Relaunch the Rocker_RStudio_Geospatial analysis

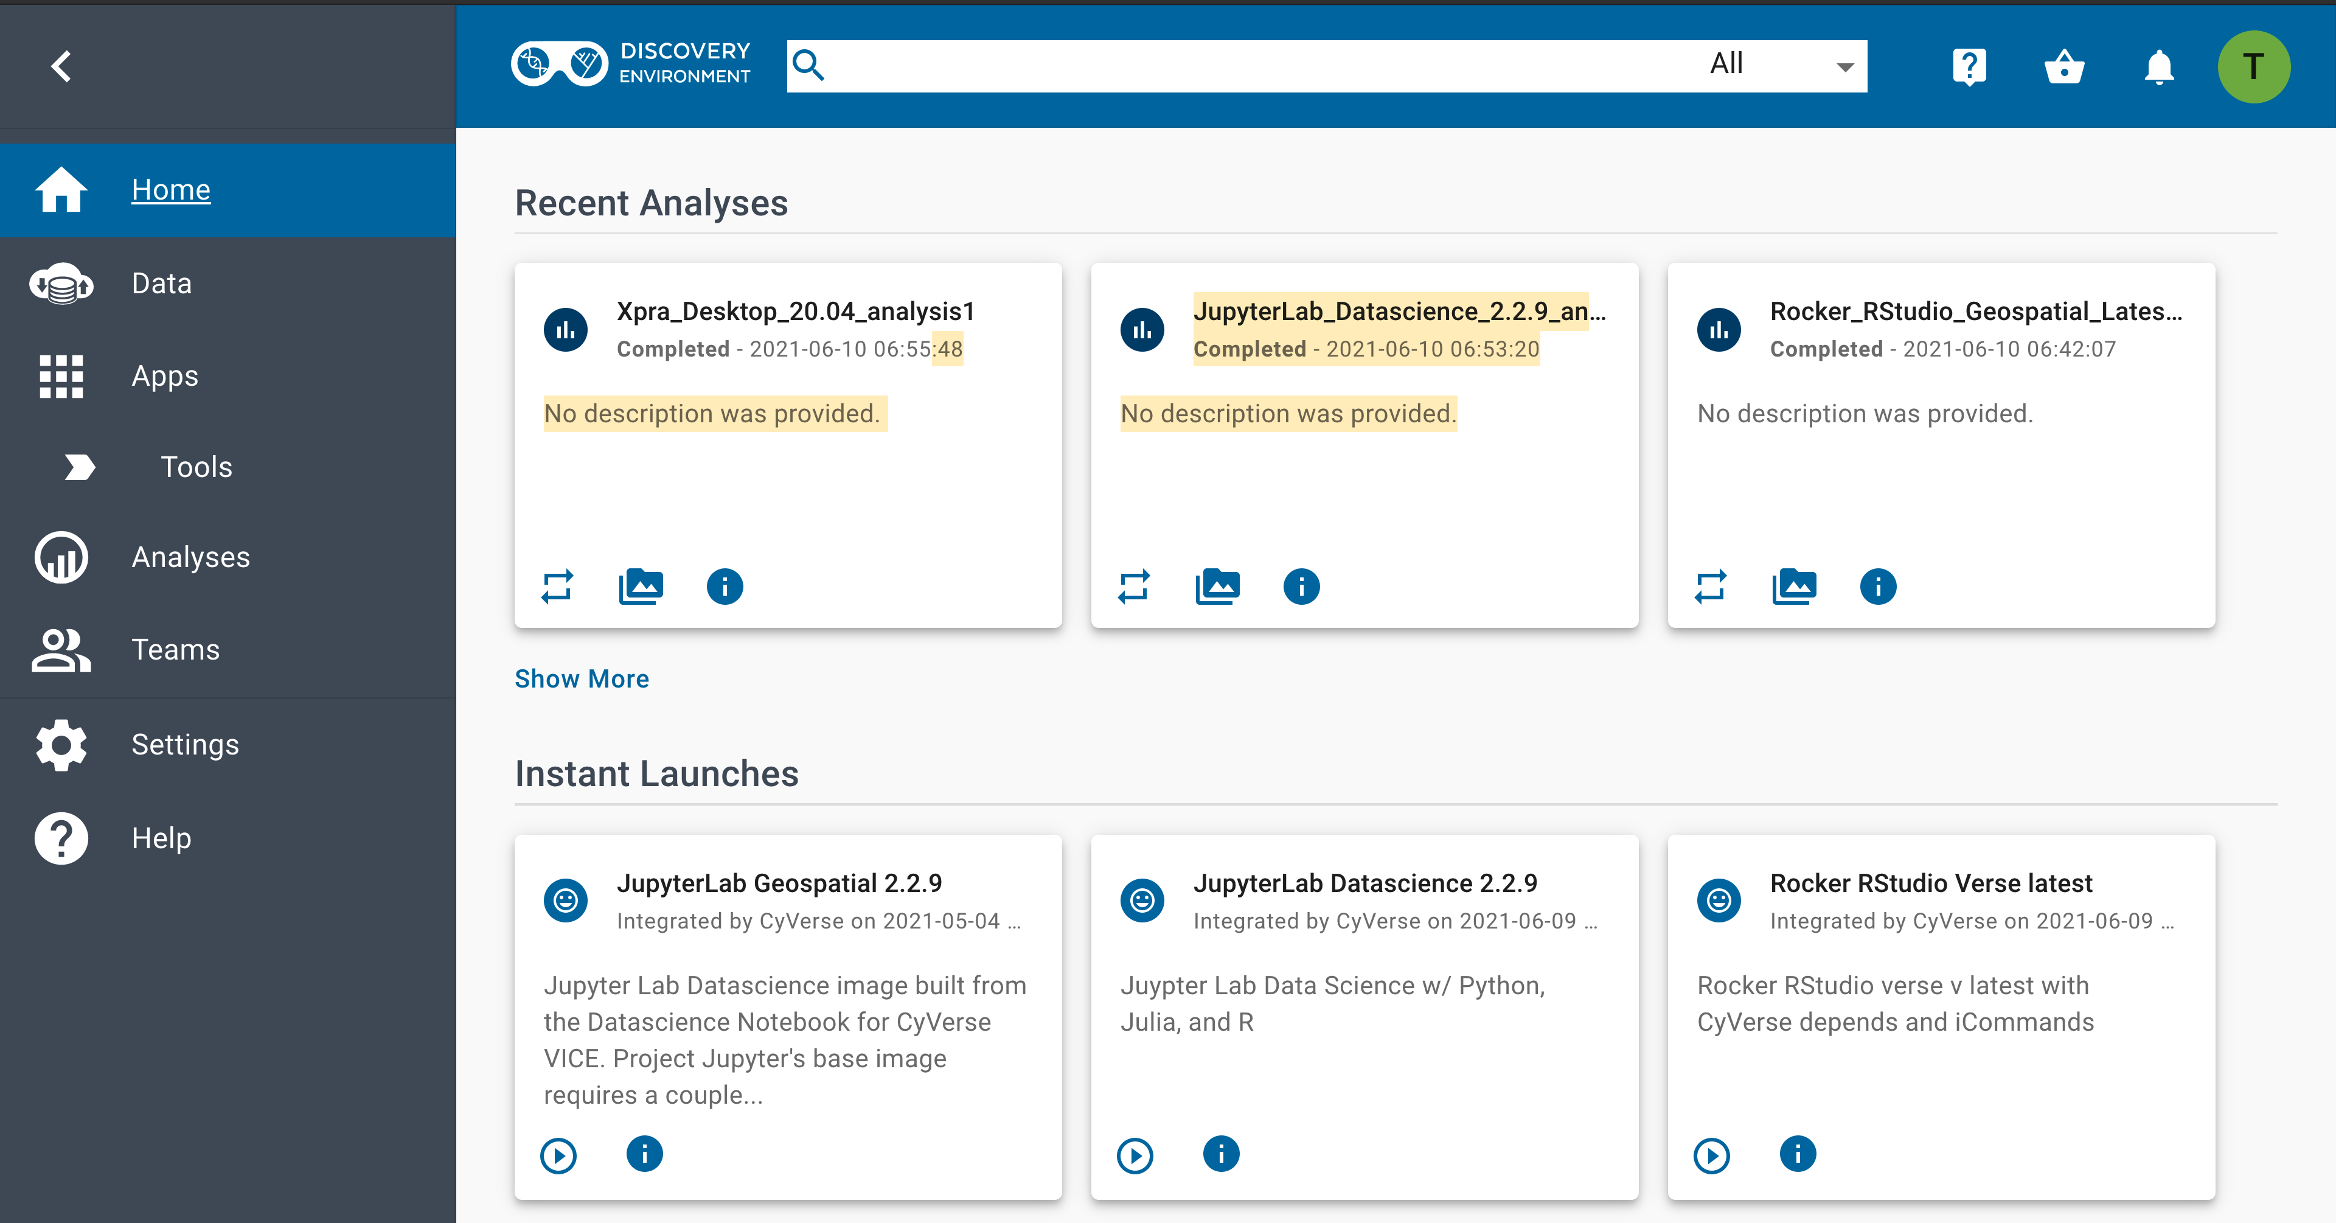1710,586
